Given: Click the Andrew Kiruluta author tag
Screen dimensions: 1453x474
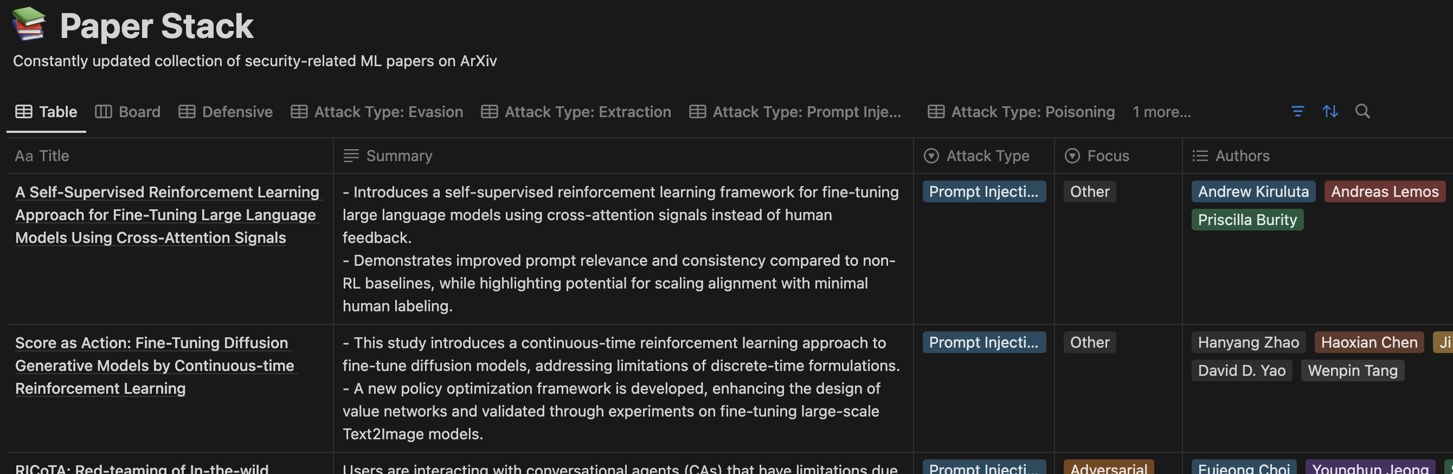Looking at the screenshot, I should point(1253,191).
